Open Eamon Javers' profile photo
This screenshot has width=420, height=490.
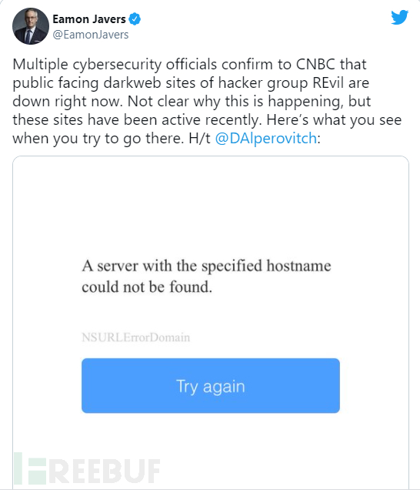point(31,26)
